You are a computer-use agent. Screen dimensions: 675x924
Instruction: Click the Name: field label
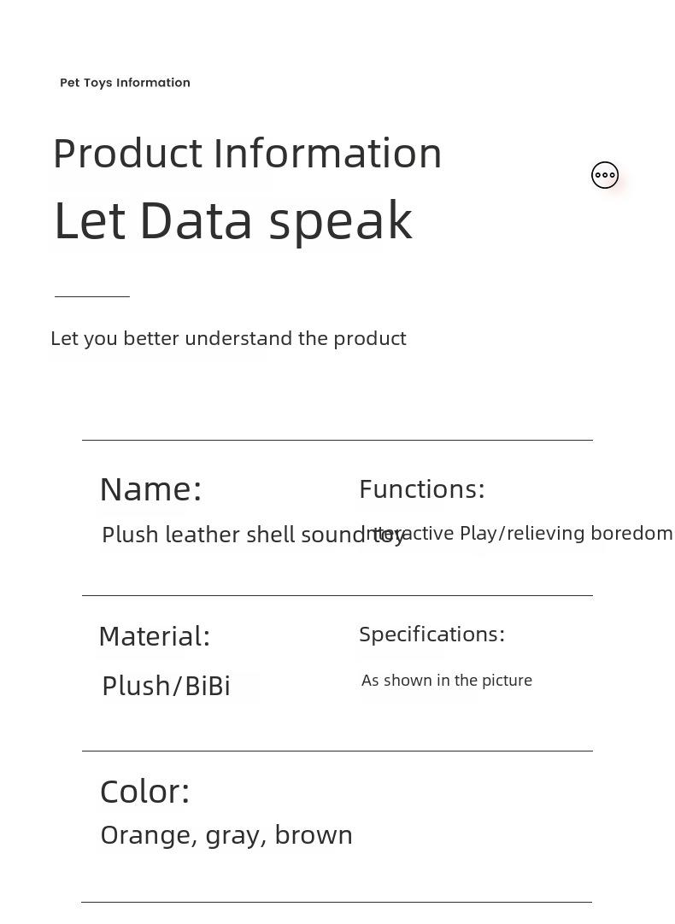point(150,489)
